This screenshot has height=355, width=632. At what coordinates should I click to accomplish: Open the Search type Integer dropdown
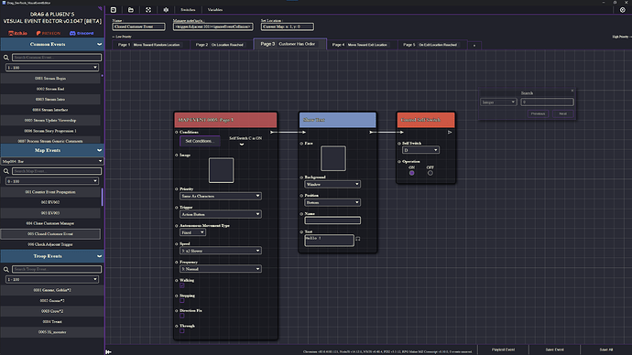498,102
